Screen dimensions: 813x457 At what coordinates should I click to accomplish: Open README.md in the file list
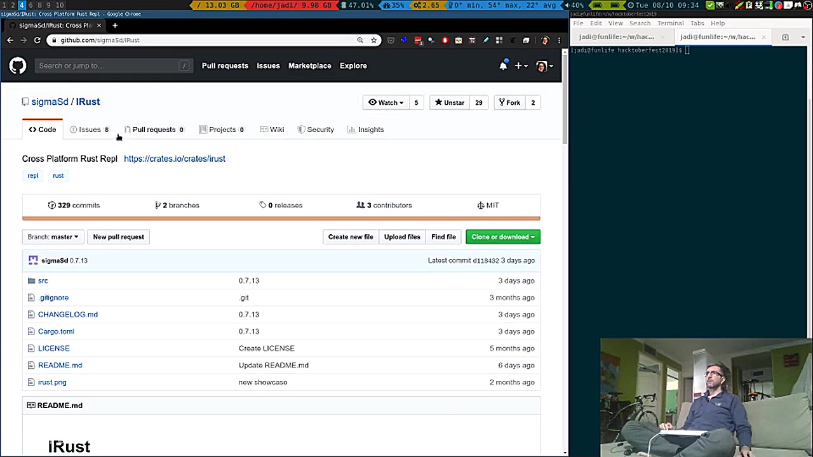pos(60,366)
